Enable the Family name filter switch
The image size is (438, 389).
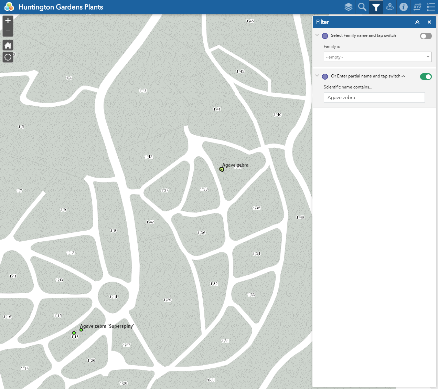(x=426, y=36)
